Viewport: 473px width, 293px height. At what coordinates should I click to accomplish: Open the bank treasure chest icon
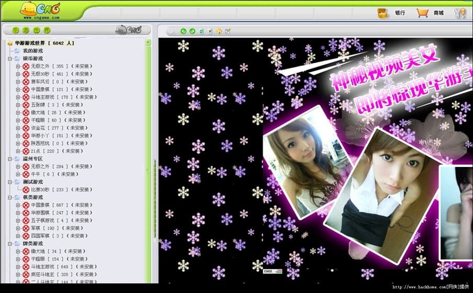click(383, 13)
